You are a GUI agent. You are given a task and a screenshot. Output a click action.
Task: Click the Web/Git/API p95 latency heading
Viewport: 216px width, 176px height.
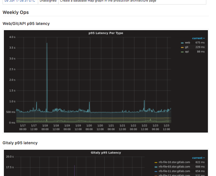26,24
